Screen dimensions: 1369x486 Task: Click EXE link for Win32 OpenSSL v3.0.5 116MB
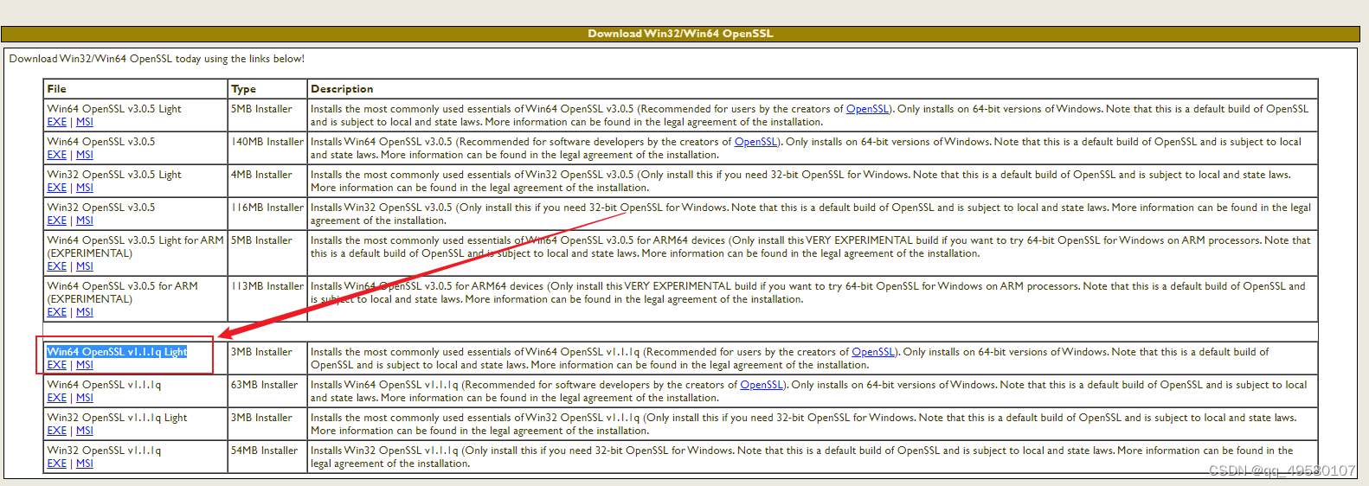pyautogui.click(x=56, y=221)
